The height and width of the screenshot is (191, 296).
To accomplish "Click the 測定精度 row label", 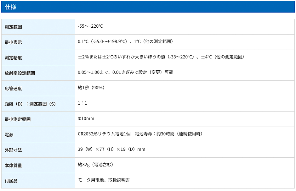I will (13, 58).
